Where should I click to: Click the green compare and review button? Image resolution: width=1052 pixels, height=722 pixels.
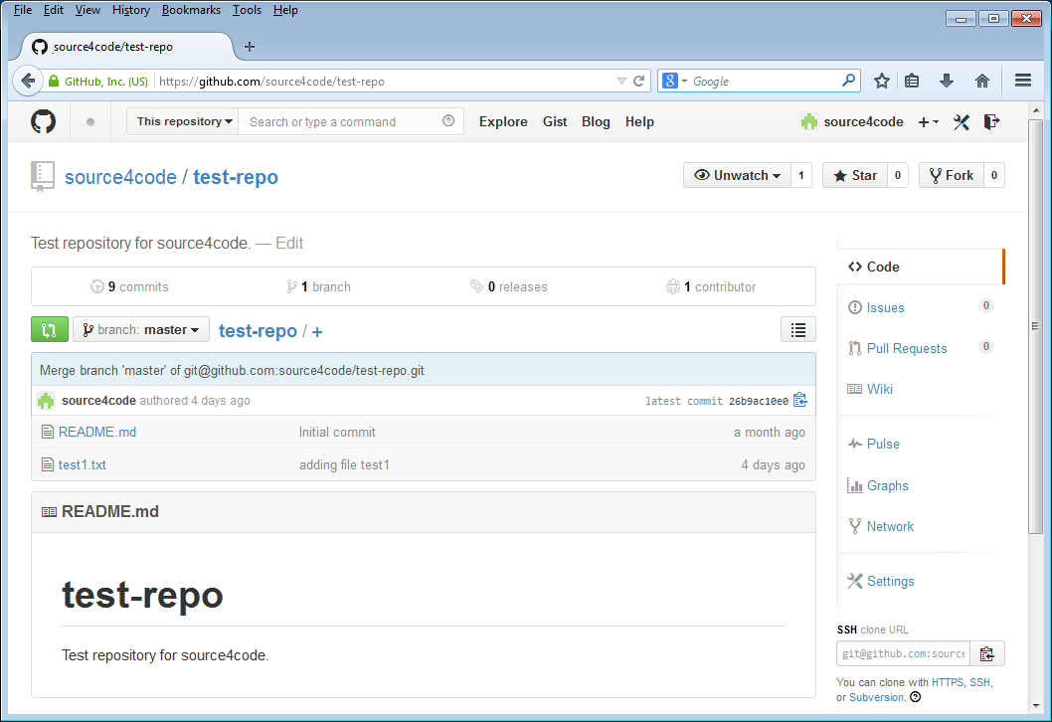(x=50, y=329)
